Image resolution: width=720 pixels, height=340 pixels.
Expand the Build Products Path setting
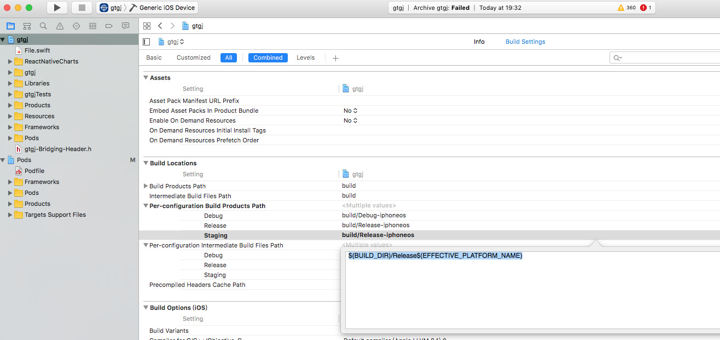146,186
